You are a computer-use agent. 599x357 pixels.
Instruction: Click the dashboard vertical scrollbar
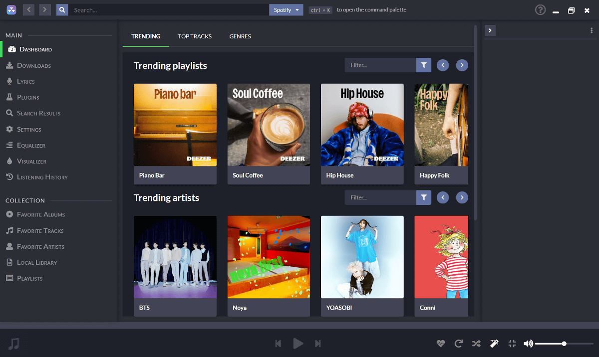475,123
